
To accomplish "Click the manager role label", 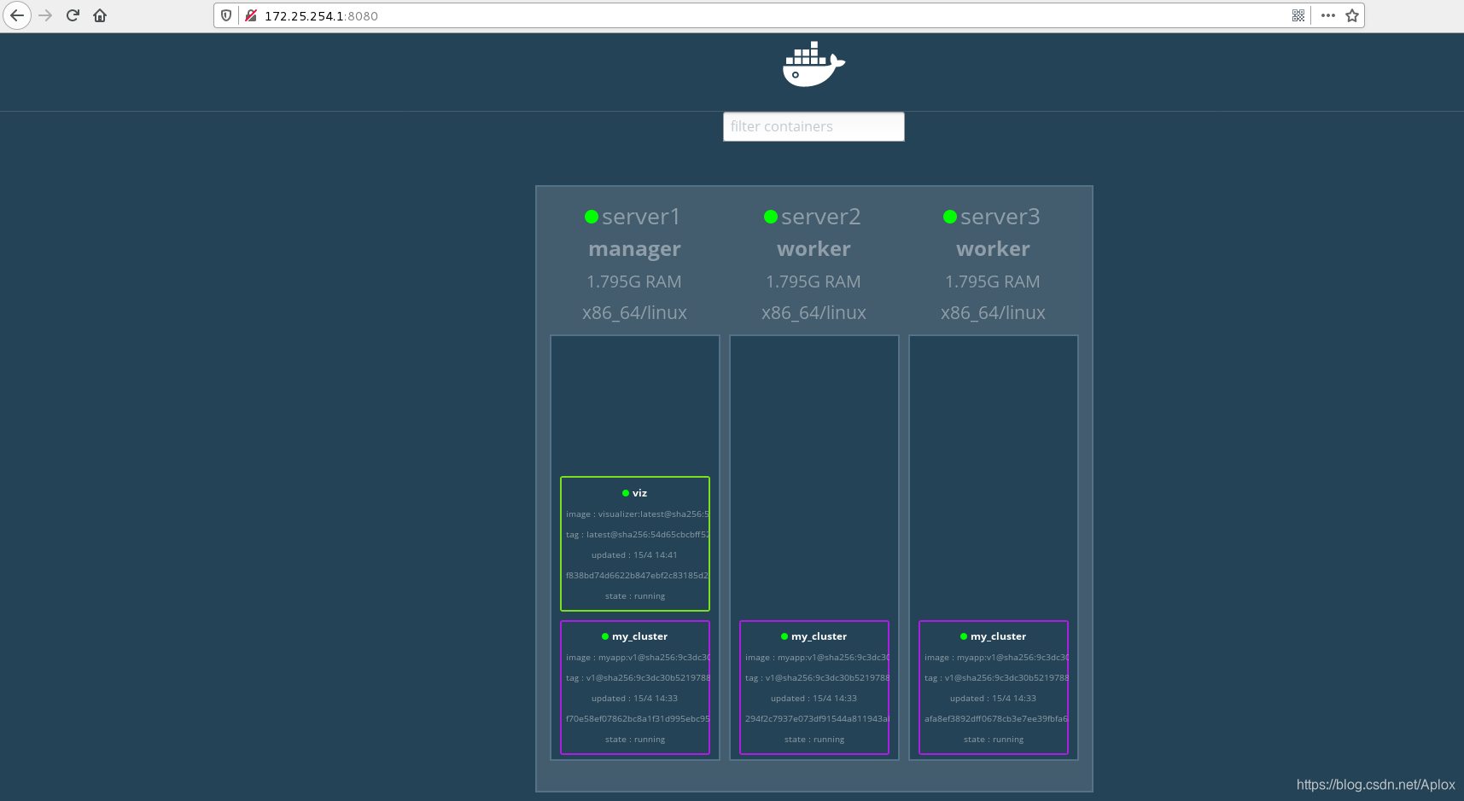I will click(x=634, y=249).
